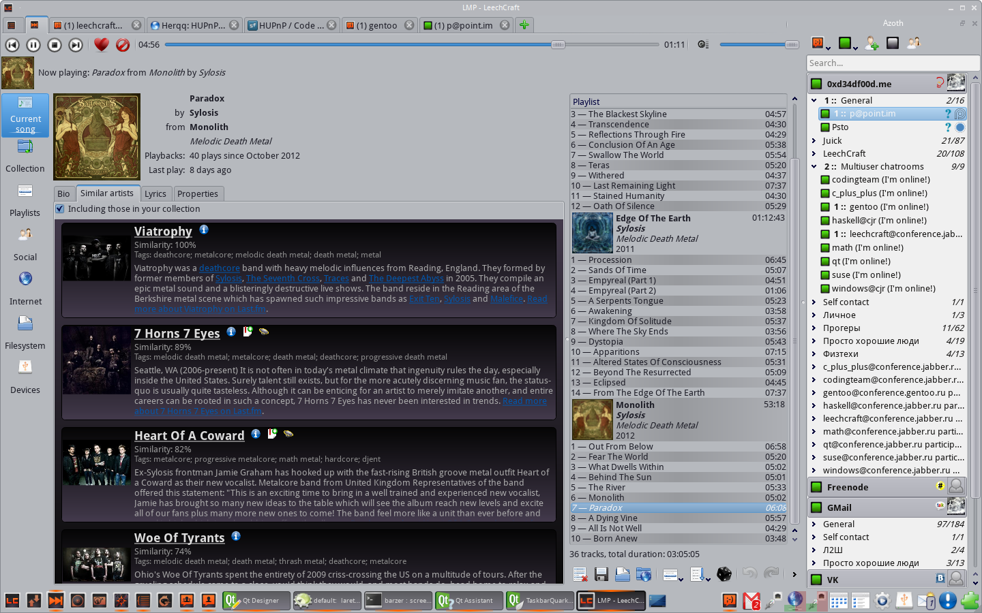
Task: Open the Internet view in sidebar
Action: point(25,289)
